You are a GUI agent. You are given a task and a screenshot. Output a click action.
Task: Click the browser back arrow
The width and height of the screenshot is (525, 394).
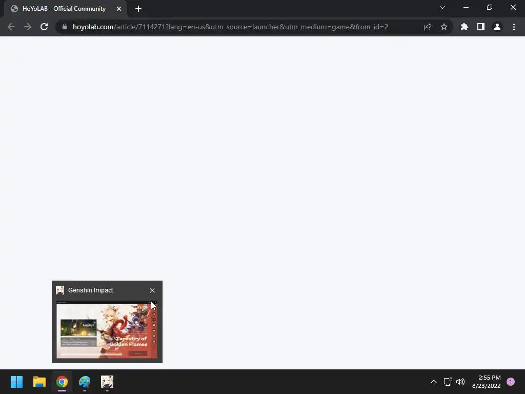11,27
